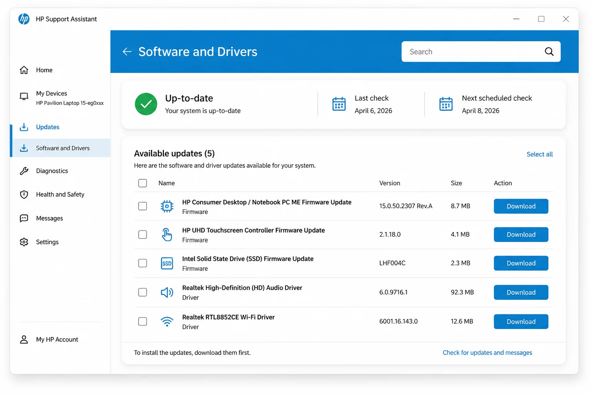Click the HP logo icon in title bar
The image size is (591, 394).
tap(24, 19)
